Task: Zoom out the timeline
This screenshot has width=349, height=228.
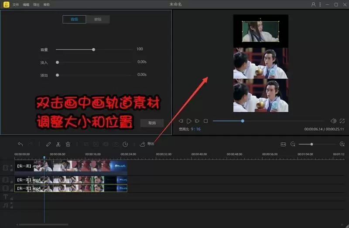Action: tap(293, 144)
